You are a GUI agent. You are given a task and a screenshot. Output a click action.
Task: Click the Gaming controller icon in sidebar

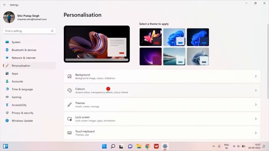7,97
